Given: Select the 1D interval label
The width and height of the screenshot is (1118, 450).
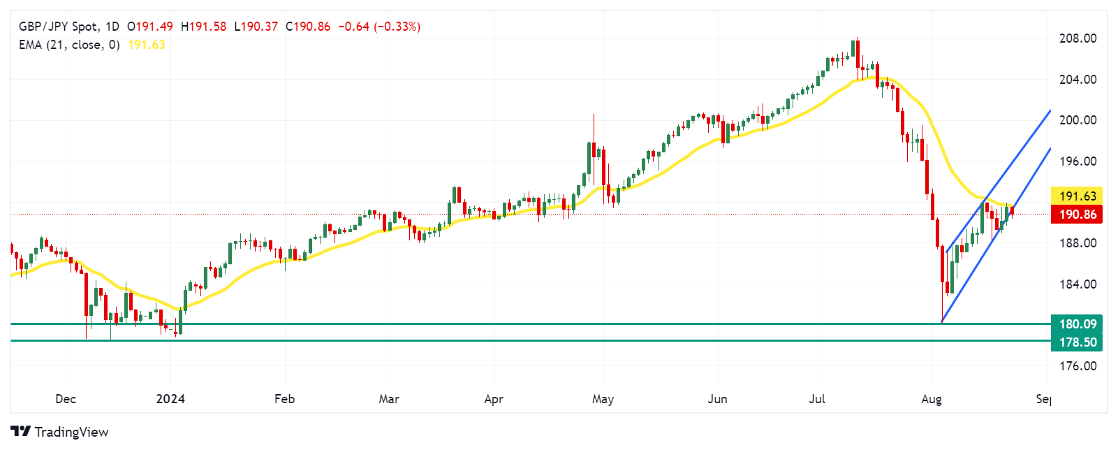Looking at the screenshot, I should coord(112,27).
